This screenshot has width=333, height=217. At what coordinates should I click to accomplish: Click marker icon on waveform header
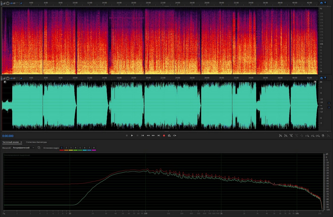(x=325, y=78)
